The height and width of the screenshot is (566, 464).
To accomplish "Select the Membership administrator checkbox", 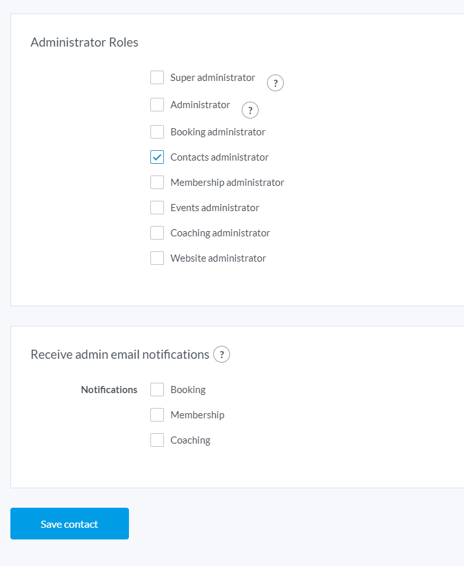I will coord(157,183).
